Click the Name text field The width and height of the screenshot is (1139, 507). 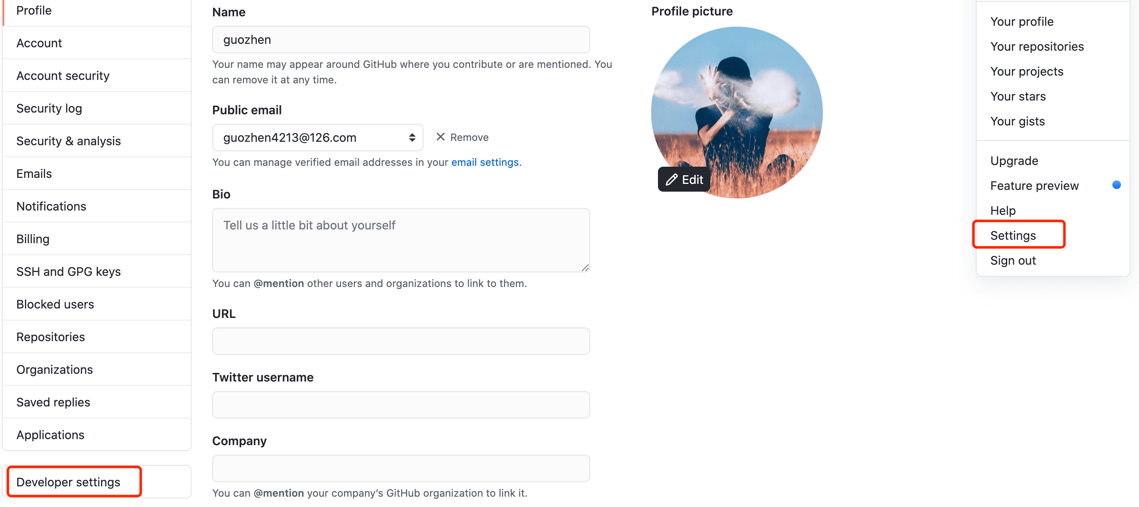pos(401,40)
